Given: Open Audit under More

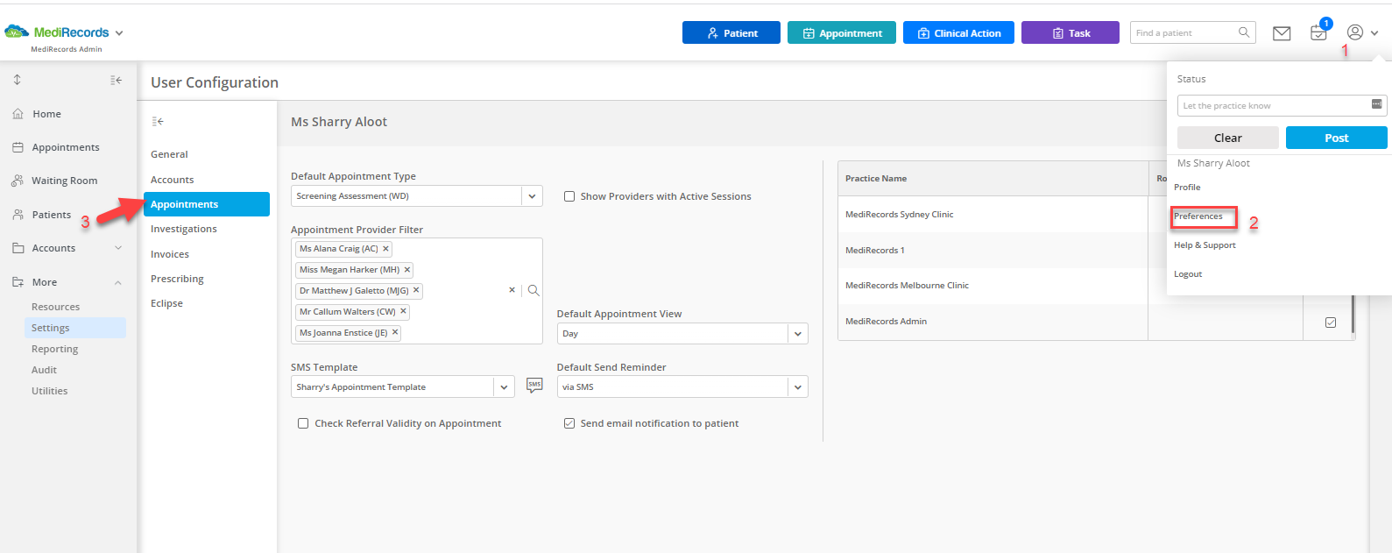Looking at the screenshot, I should coord(44,370).
